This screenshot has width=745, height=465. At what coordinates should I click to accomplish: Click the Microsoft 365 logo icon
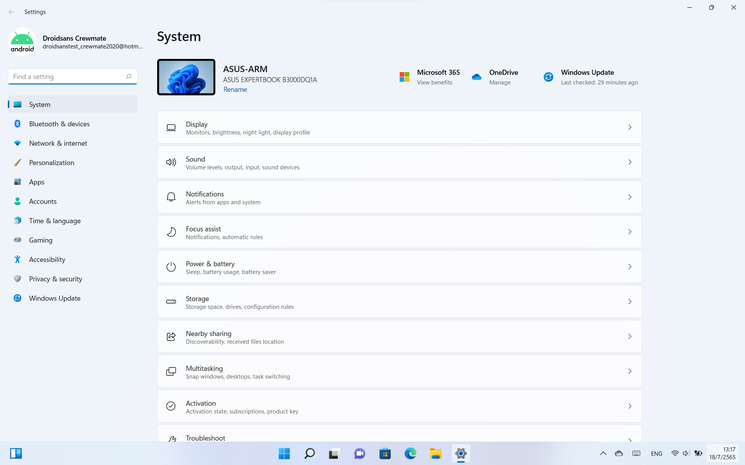(404, 77)
